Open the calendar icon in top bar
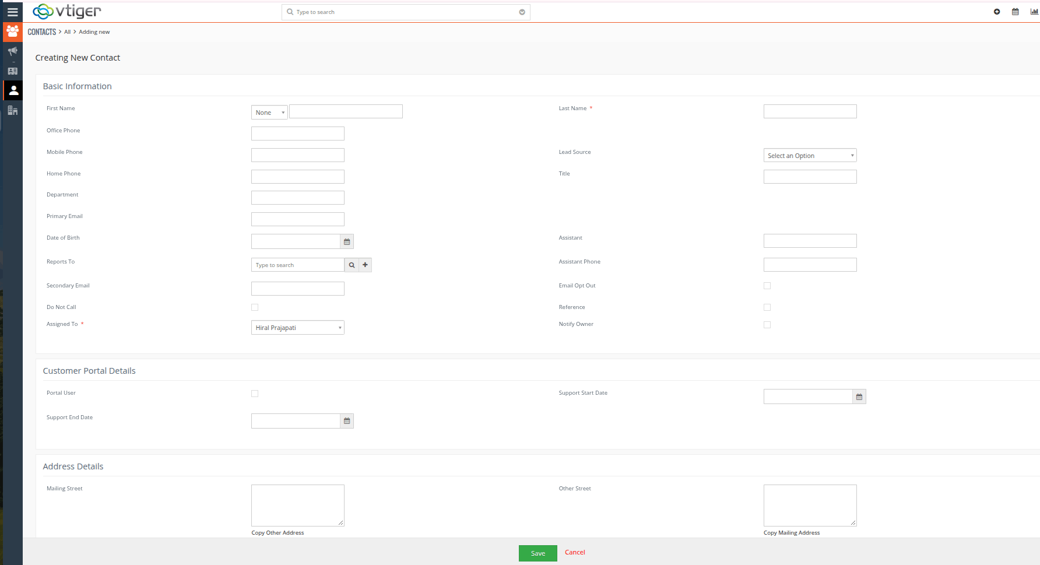This screenshot has width=1040, height=565. click(1016, 12)
